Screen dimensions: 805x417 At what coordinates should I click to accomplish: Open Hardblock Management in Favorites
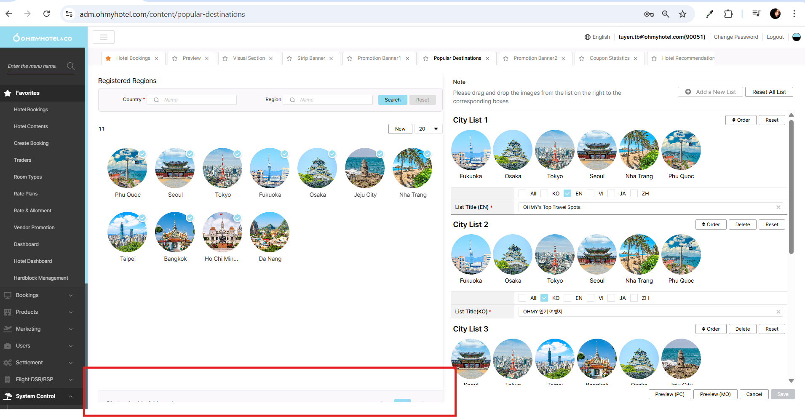tap(41, 278)
